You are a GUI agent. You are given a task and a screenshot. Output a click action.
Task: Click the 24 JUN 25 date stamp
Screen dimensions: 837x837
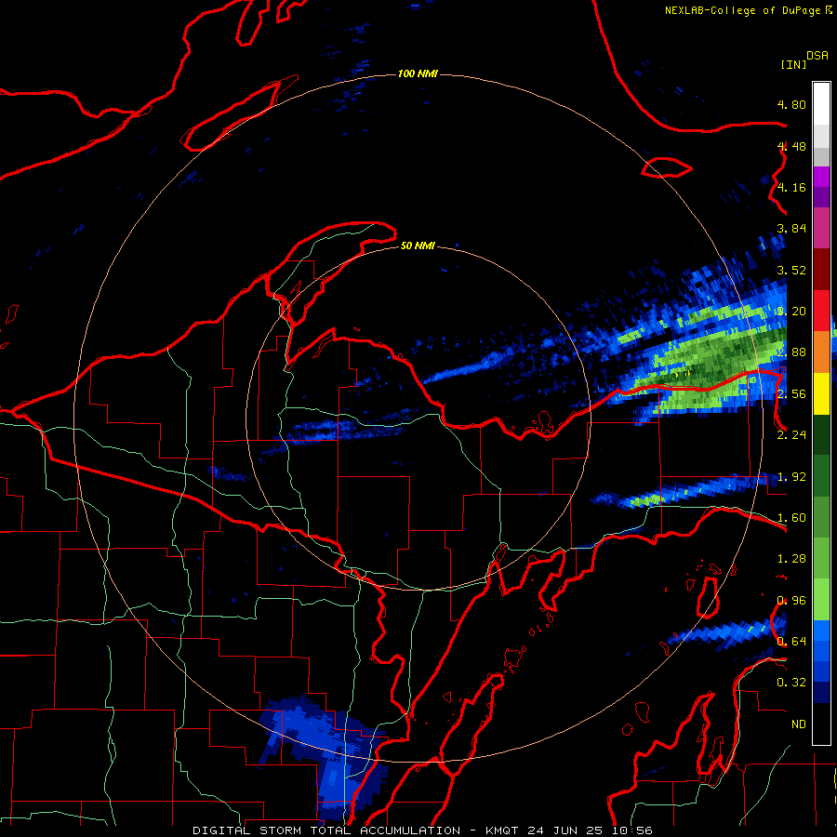(x=566, y=830)
